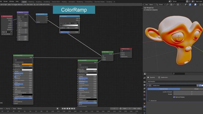Image resolution: width=203 pixels, height=114 pixels.
Task: Open the Help menu
Action: 17,1
